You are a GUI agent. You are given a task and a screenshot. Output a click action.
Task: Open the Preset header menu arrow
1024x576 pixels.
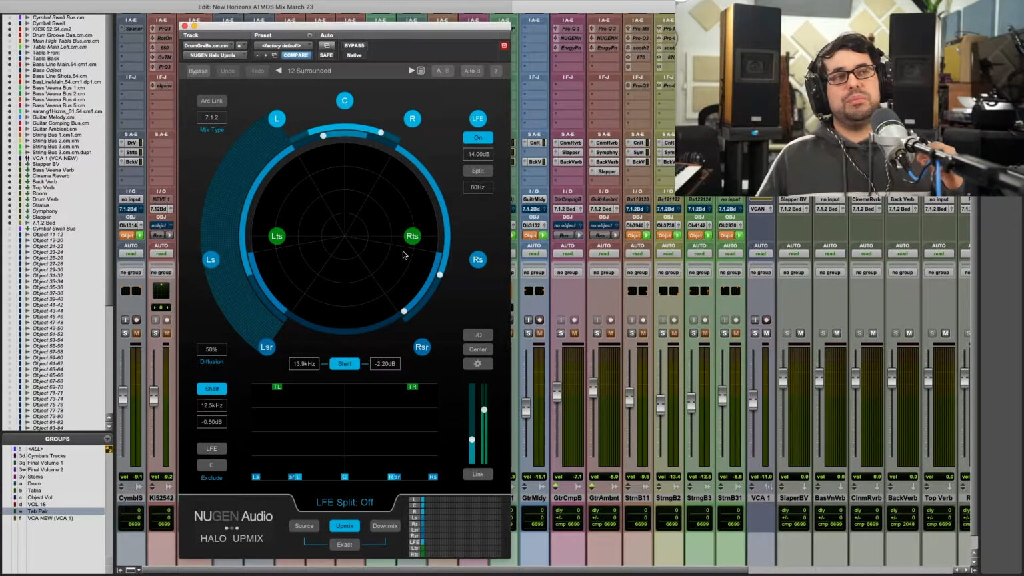[x=309, y=35]
